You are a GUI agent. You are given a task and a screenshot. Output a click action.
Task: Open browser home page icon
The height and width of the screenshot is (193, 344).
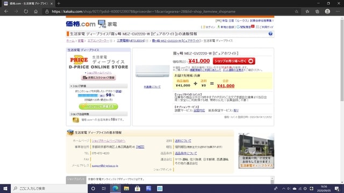(x=36, y=11)
